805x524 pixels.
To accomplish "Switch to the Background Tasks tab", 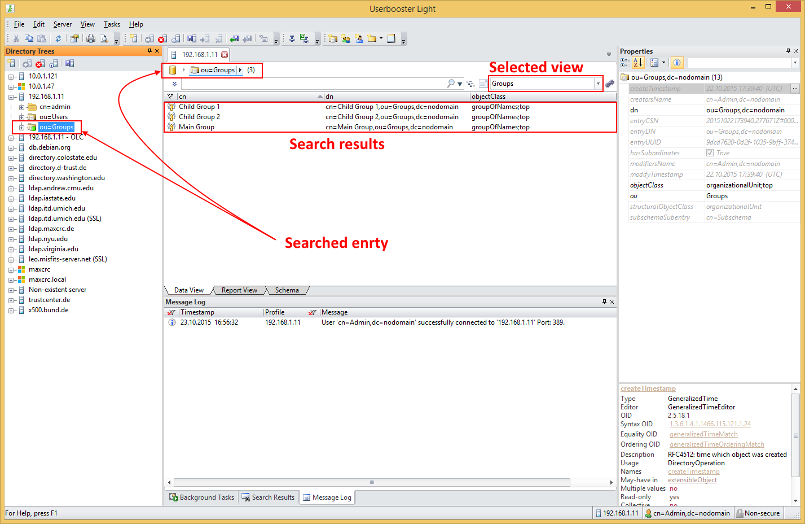I will tap(202, 497).
